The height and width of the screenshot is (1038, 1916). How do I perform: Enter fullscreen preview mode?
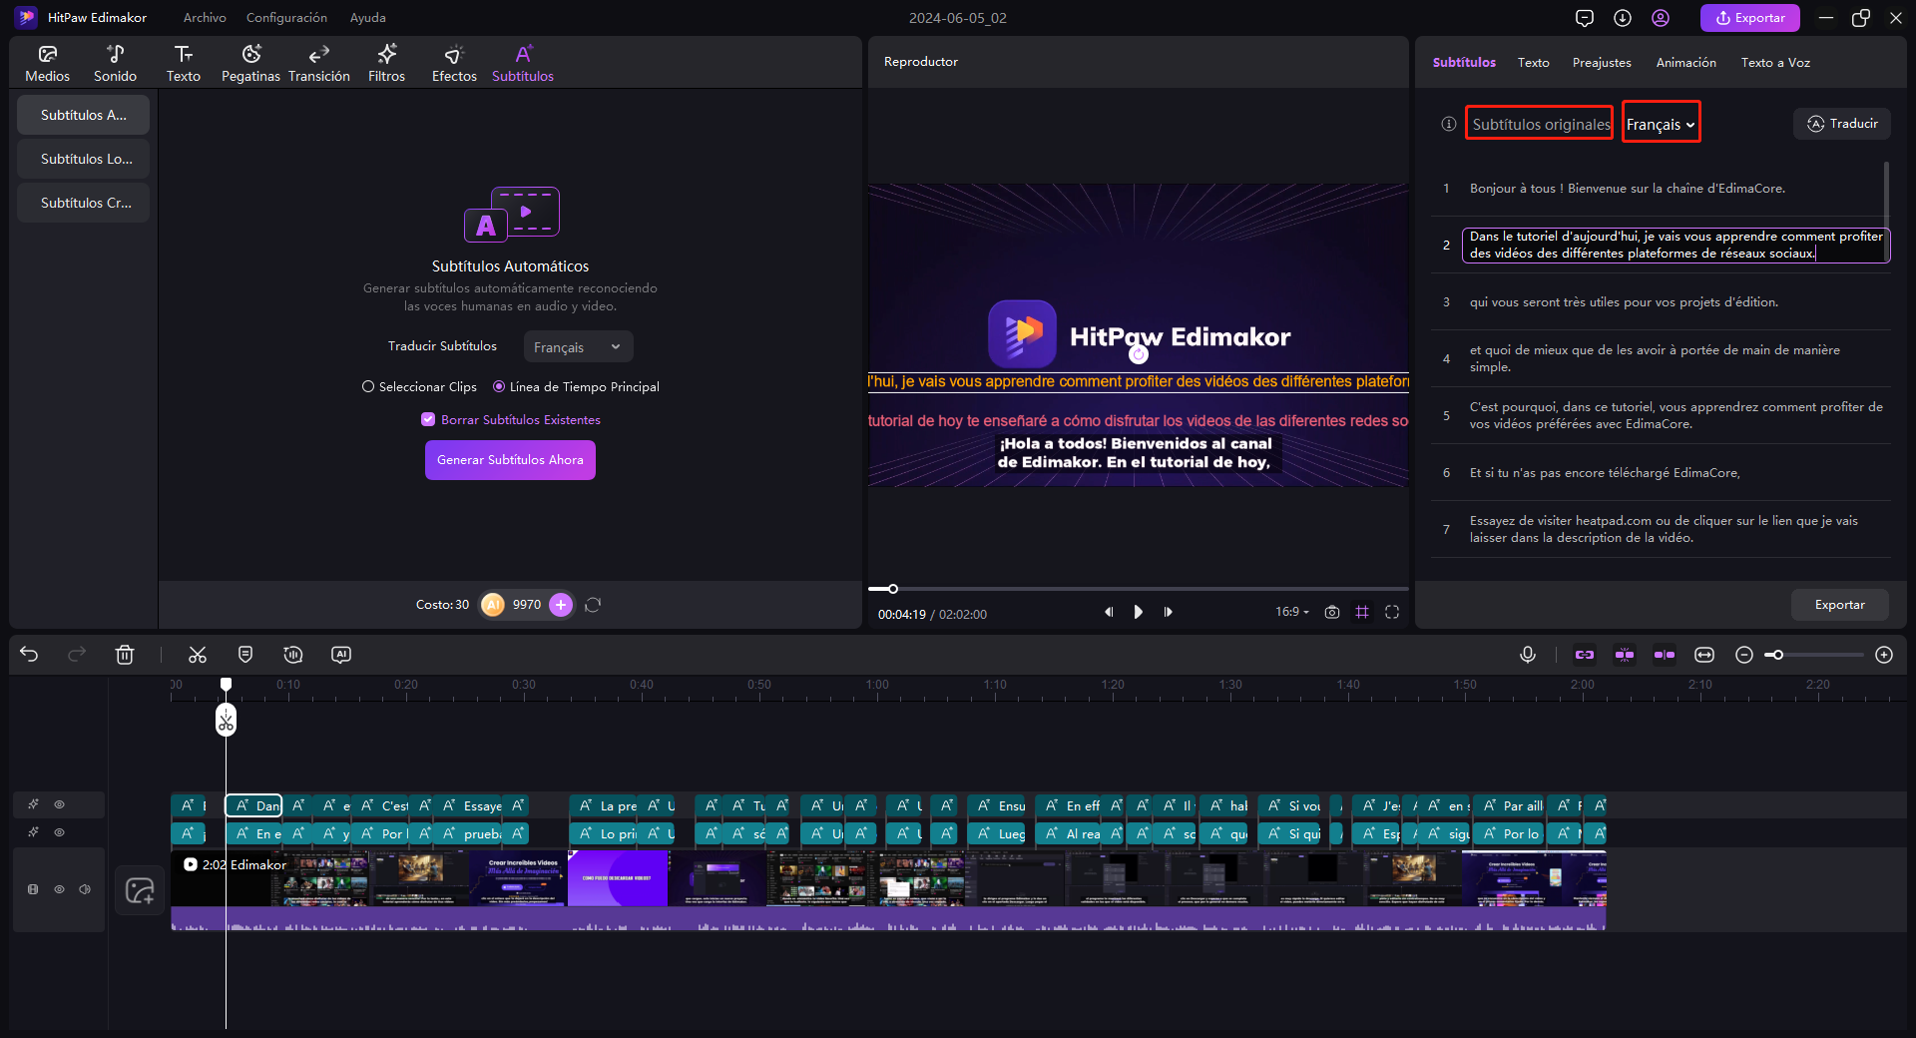pos(1392,612)
